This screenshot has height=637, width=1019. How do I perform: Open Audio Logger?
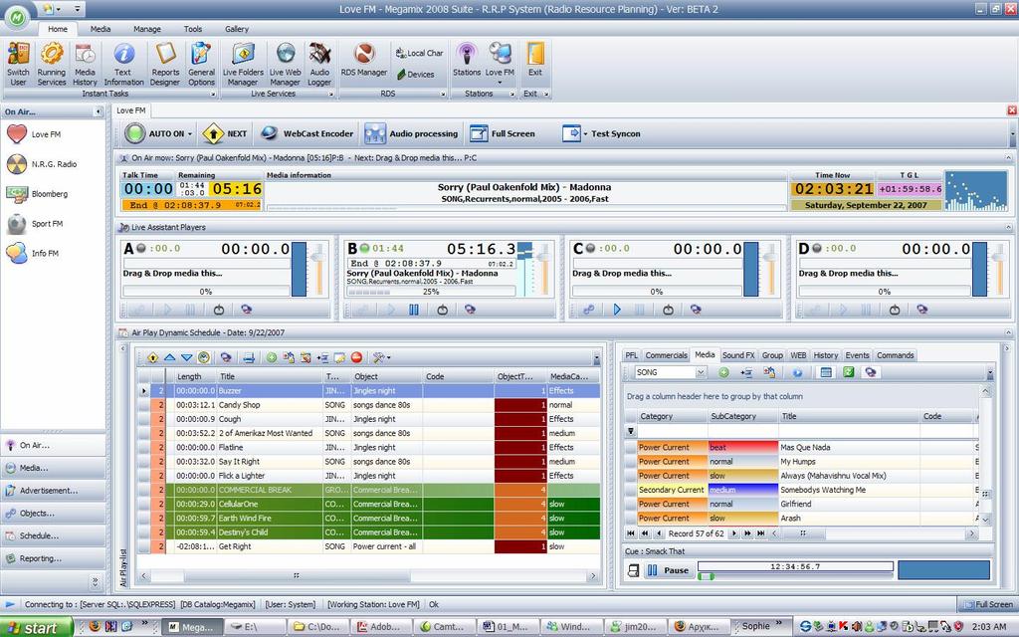click(x=319, y=64)
